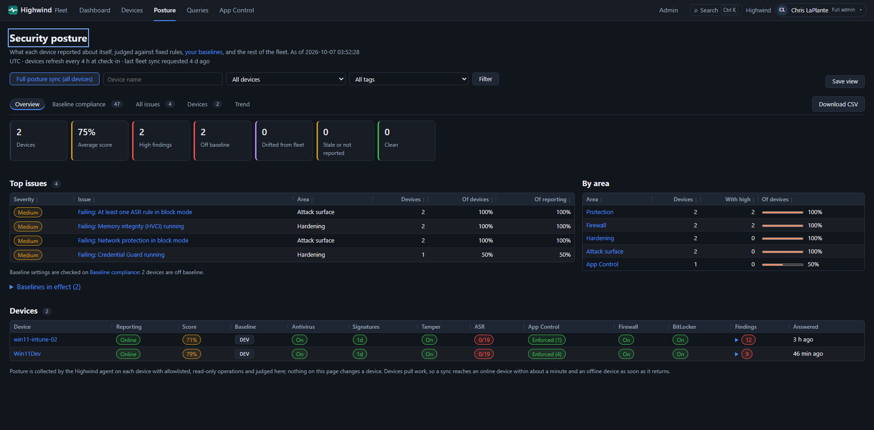Sort Top issues by Severity column
Image resolution: width=874 pixels, height=430 pixels.
26,199
